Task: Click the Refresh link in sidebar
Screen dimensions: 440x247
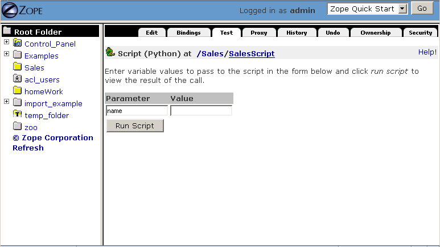Action: 28,148
